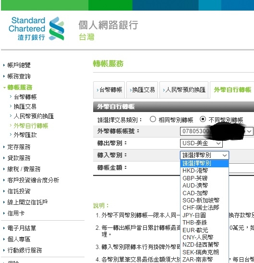
Task: Choose SGD-新加坡幣 from the currency list
Action: pyautogui.click(x=205, y=200)
